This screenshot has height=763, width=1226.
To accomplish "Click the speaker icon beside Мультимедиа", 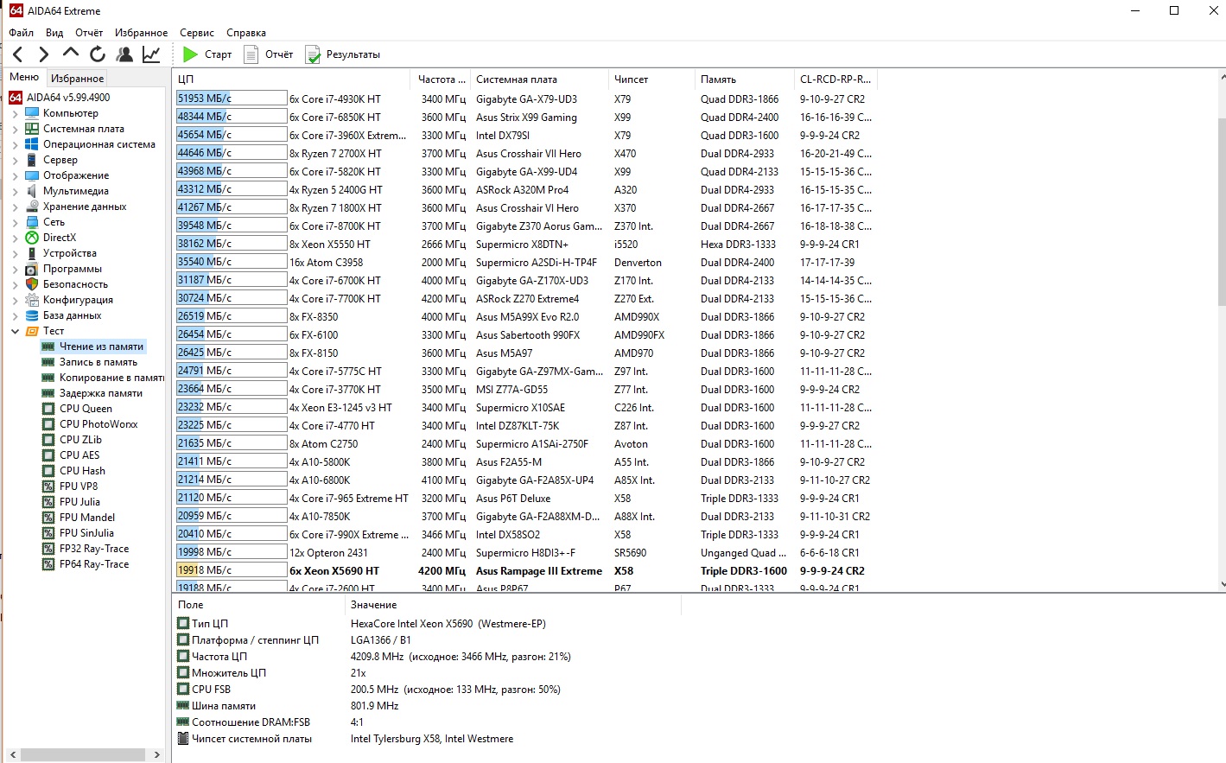I will [32, 191].
